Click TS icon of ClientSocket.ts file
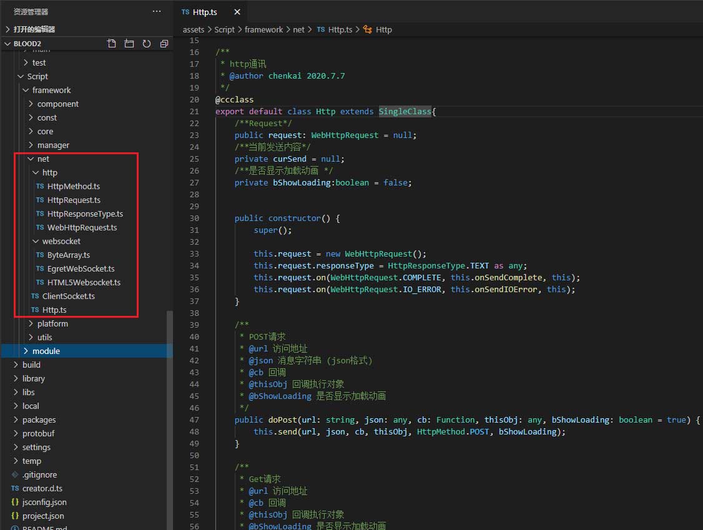 tap(35, 296)
